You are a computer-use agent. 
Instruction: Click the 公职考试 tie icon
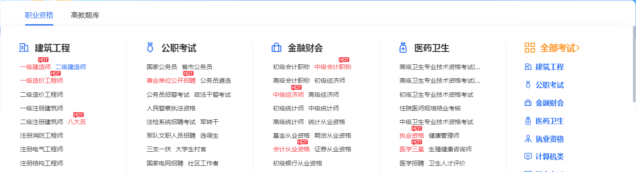coord(150,48)
